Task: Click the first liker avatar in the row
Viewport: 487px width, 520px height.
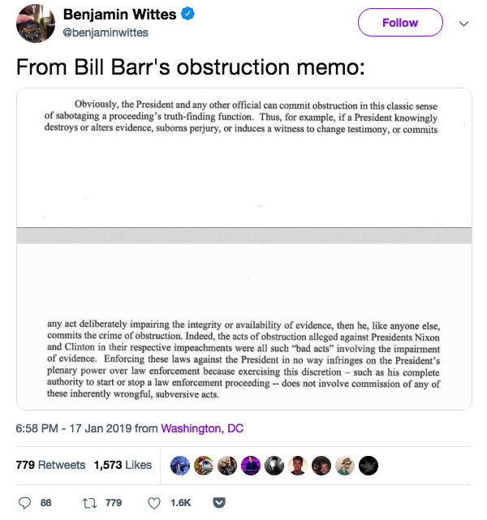Action: pyautogui.click(x=180, y=465)
